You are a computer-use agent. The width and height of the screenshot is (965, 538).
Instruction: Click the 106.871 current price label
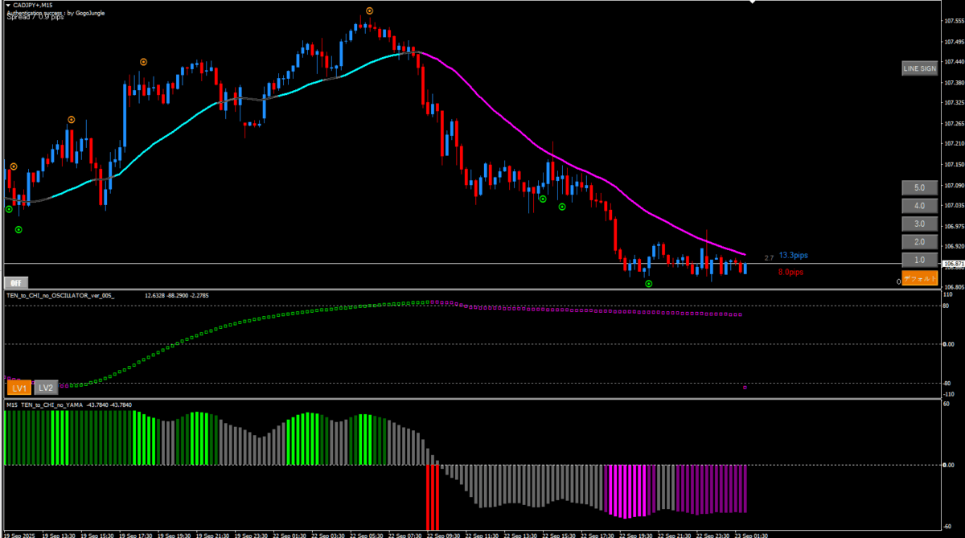[952, 264]
